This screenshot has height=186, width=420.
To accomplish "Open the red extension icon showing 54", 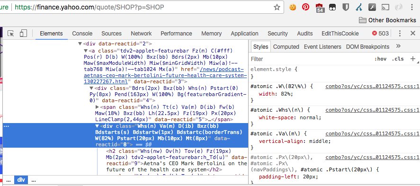I will 320,8.
